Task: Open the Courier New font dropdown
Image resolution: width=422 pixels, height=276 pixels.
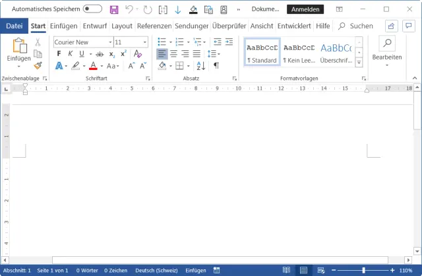Action: [110, 42]
